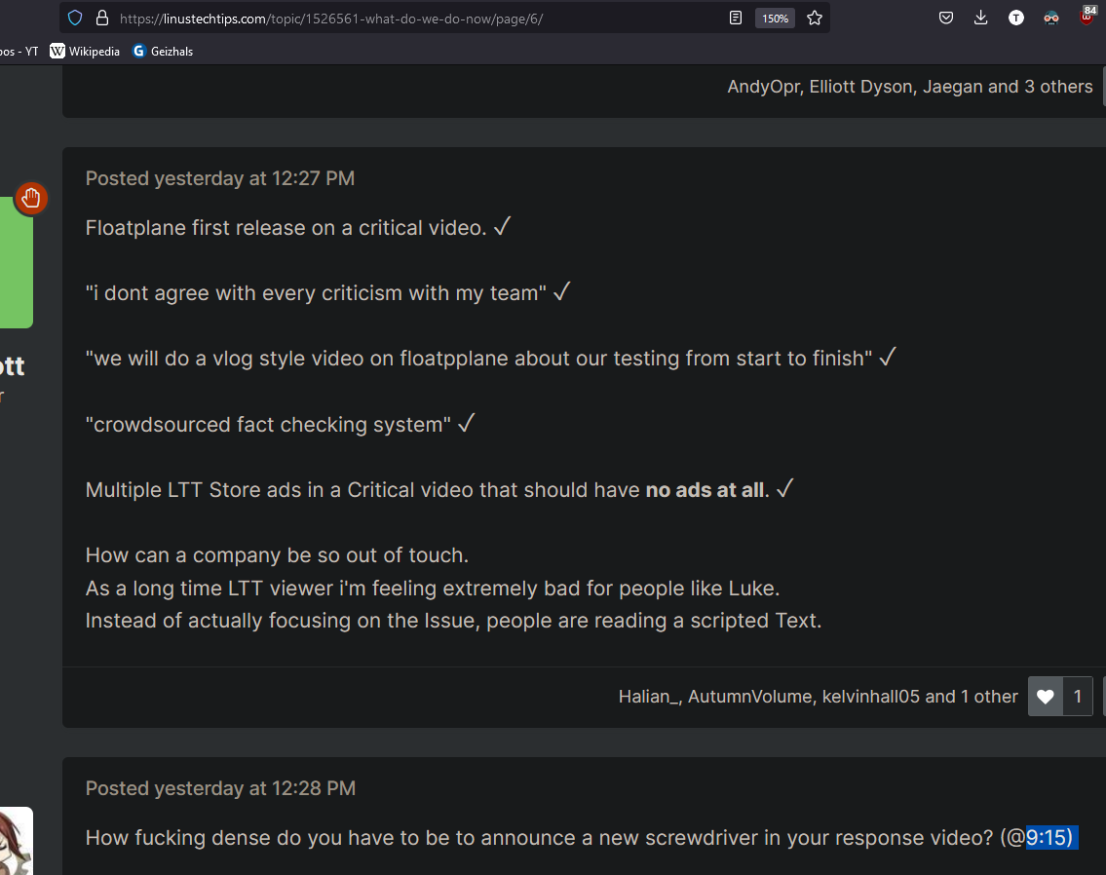Image resolution: width=1106 pixels, height=875 pixels.
Task: Open the Wikipedia bookmark
Action: click(85, 51)
